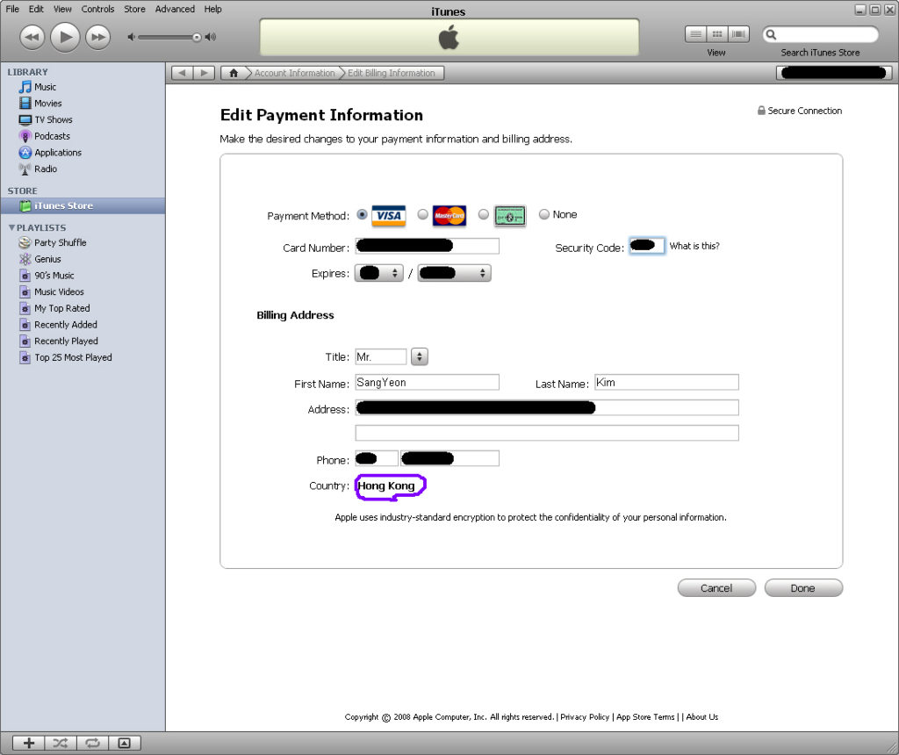Image resolution: width=899 pixels, height=755 pixels.
Task: Click the Visa card logo
Action: [389, 216]
